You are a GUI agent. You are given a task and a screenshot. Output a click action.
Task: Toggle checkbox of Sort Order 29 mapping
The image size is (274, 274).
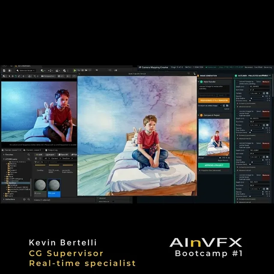(x=237, y=146)
